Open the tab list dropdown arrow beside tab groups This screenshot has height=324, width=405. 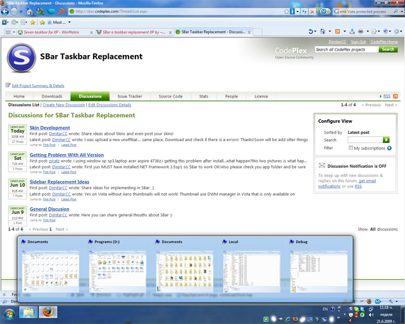pos(14,32)
